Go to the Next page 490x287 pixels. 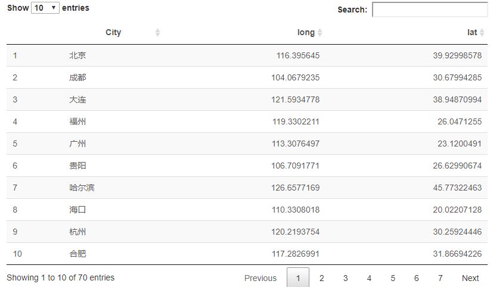470,278
